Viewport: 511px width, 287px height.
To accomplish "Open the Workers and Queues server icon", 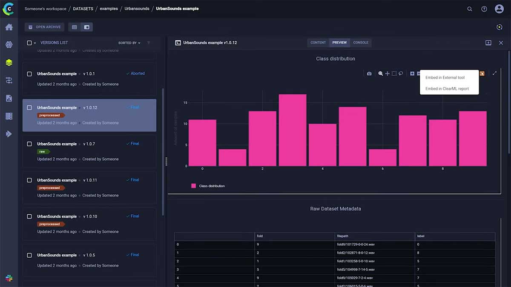I will pos(9,116).
